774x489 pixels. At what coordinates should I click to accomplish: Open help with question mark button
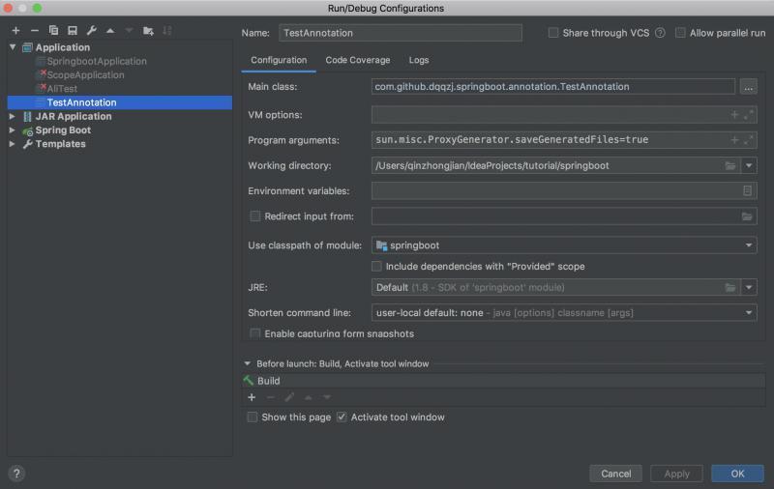(16, 474)
